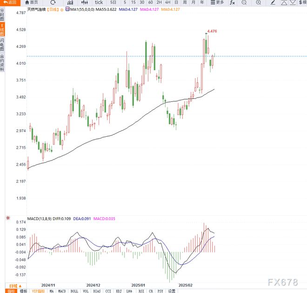Switch to the 分时图 side tab
The width and height of the screenshot is (307, 293).
tap(2, 15)
